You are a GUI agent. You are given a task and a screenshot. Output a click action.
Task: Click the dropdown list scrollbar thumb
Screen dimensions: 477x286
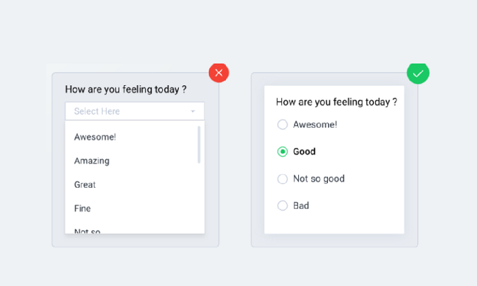point(199,145)
